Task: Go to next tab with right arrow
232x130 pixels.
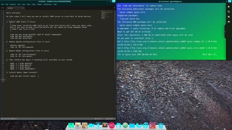Action: point(4,8)
